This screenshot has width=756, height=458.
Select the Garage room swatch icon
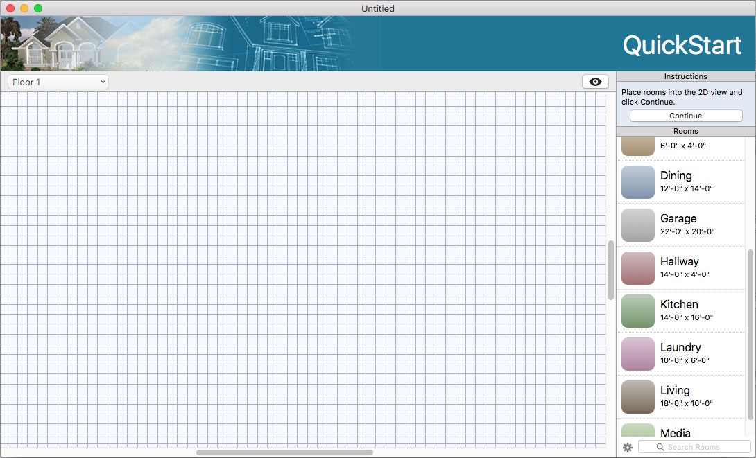click(x=638, y=225)
